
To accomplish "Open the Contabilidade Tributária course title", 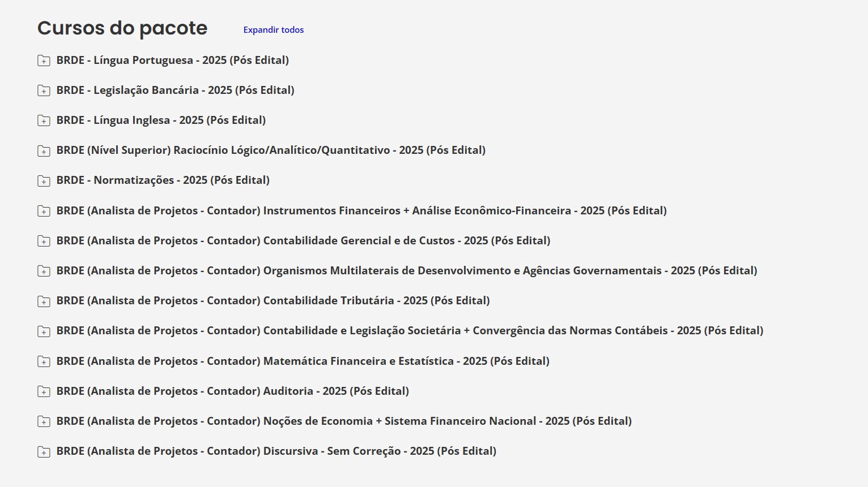I will [273, 301].
